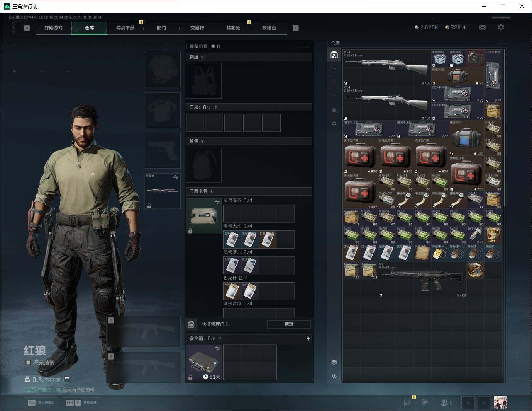Screen dimensions: 532x411
Task: Open the weight details list icon
Action: (x=67, y=379)
